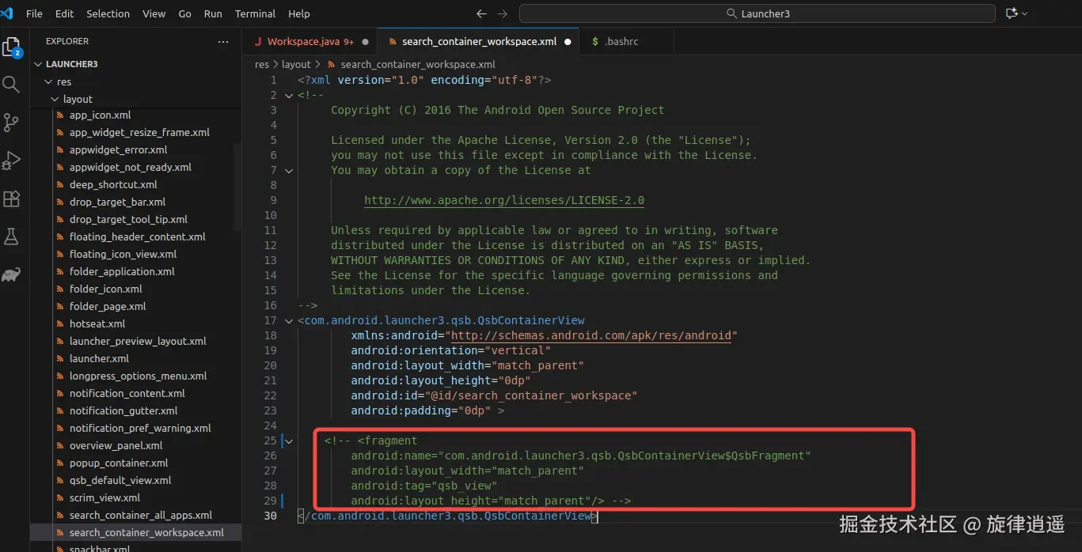Image resolution: width=1082 pixels, height=552 pixels.
Task: Open the Extensions view
Action: pyautogui.click(x=11, y=198)
